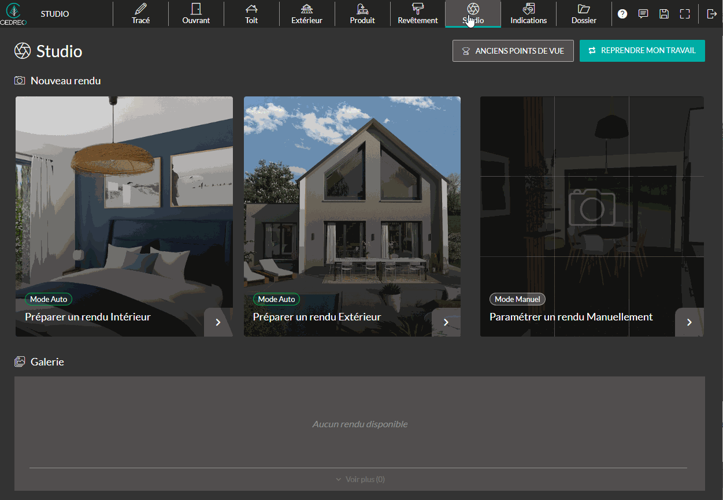
Task: Click the help question mark icon
Action: pos(622,14)
